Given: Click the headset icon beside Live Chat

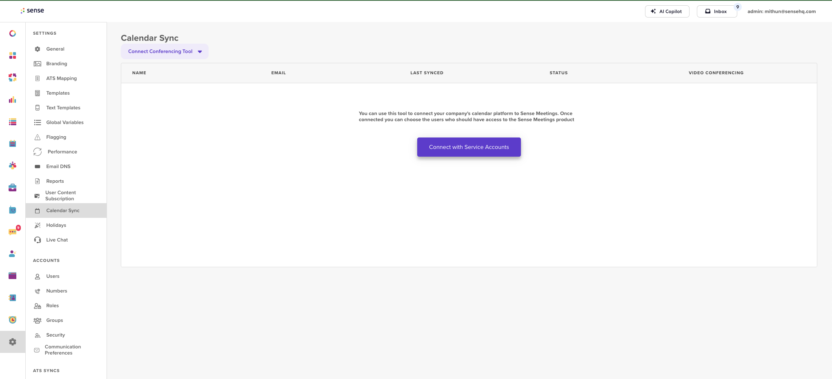Looking at the screenshot, I should pos(38,240).
